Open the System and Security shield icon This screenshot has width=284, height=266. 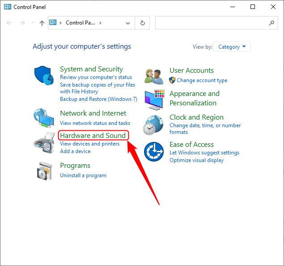(x=44, y=75)
